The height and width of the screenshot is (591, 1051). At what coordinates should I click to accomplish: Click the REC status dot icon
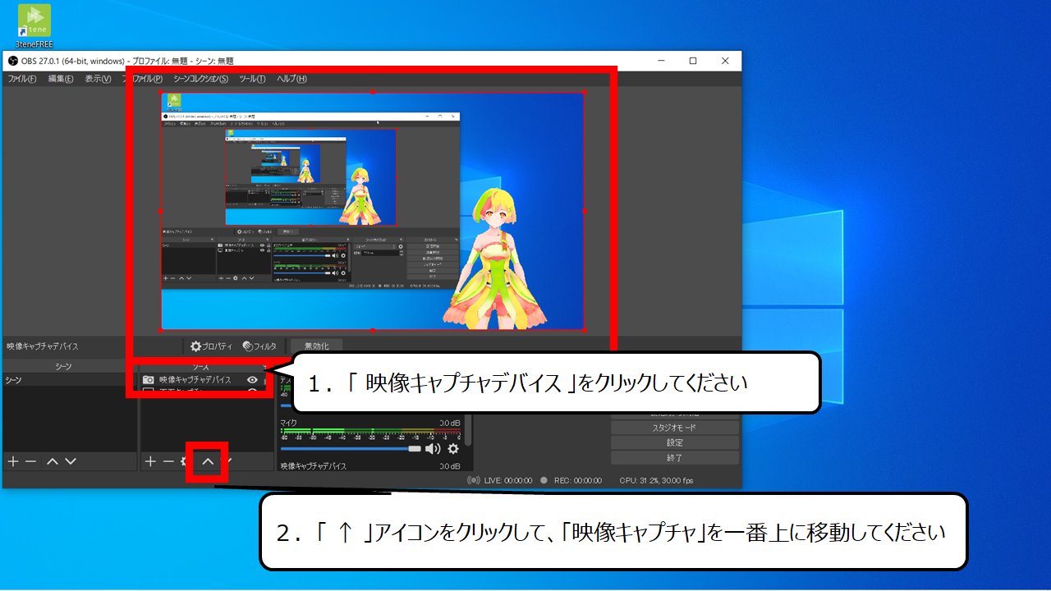pyautogui.click(x=544, y=480)
